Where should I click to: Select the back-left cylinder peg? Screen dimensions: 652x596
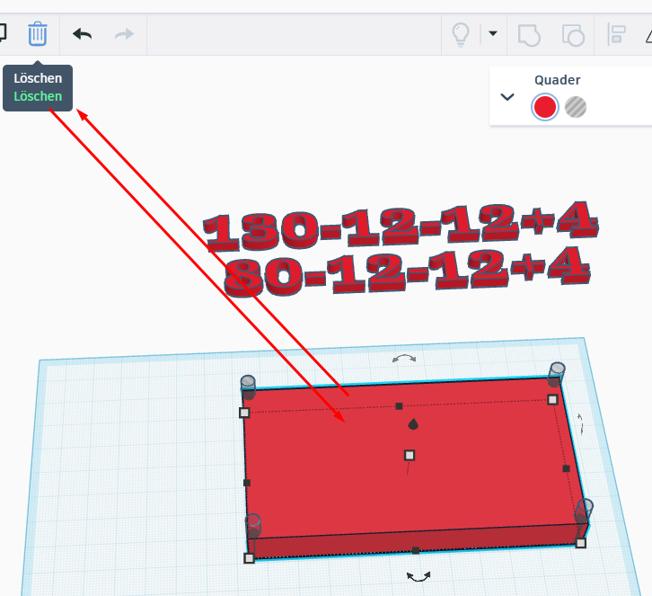[248, 387]
